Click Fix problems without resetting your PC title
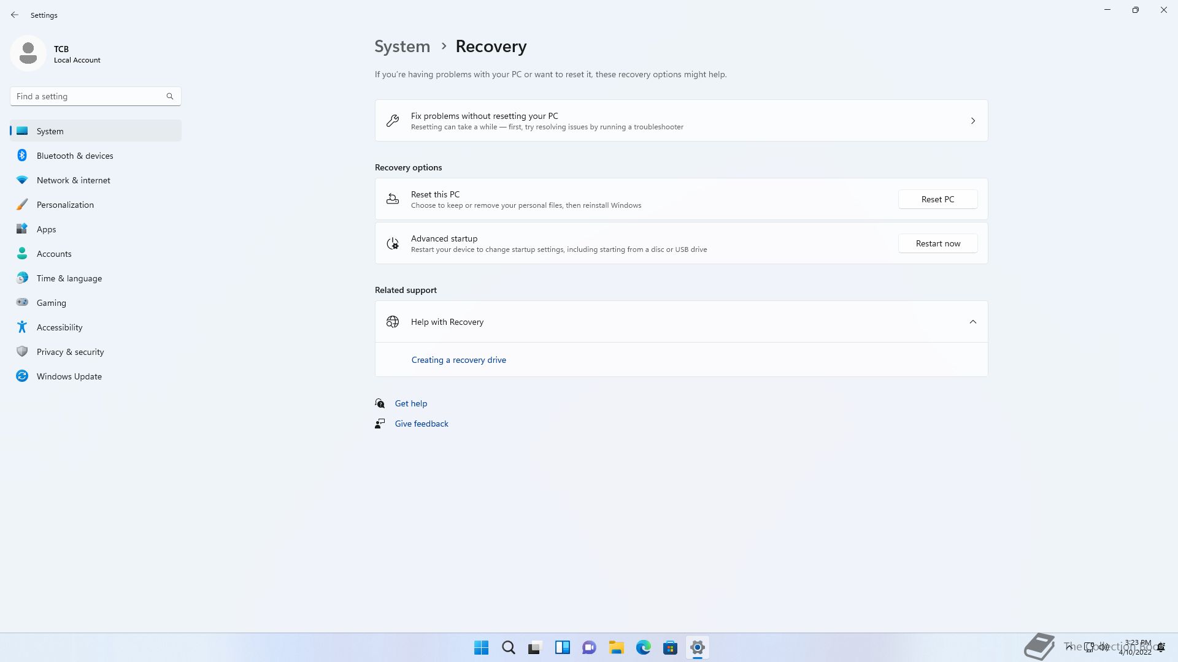 485,116
